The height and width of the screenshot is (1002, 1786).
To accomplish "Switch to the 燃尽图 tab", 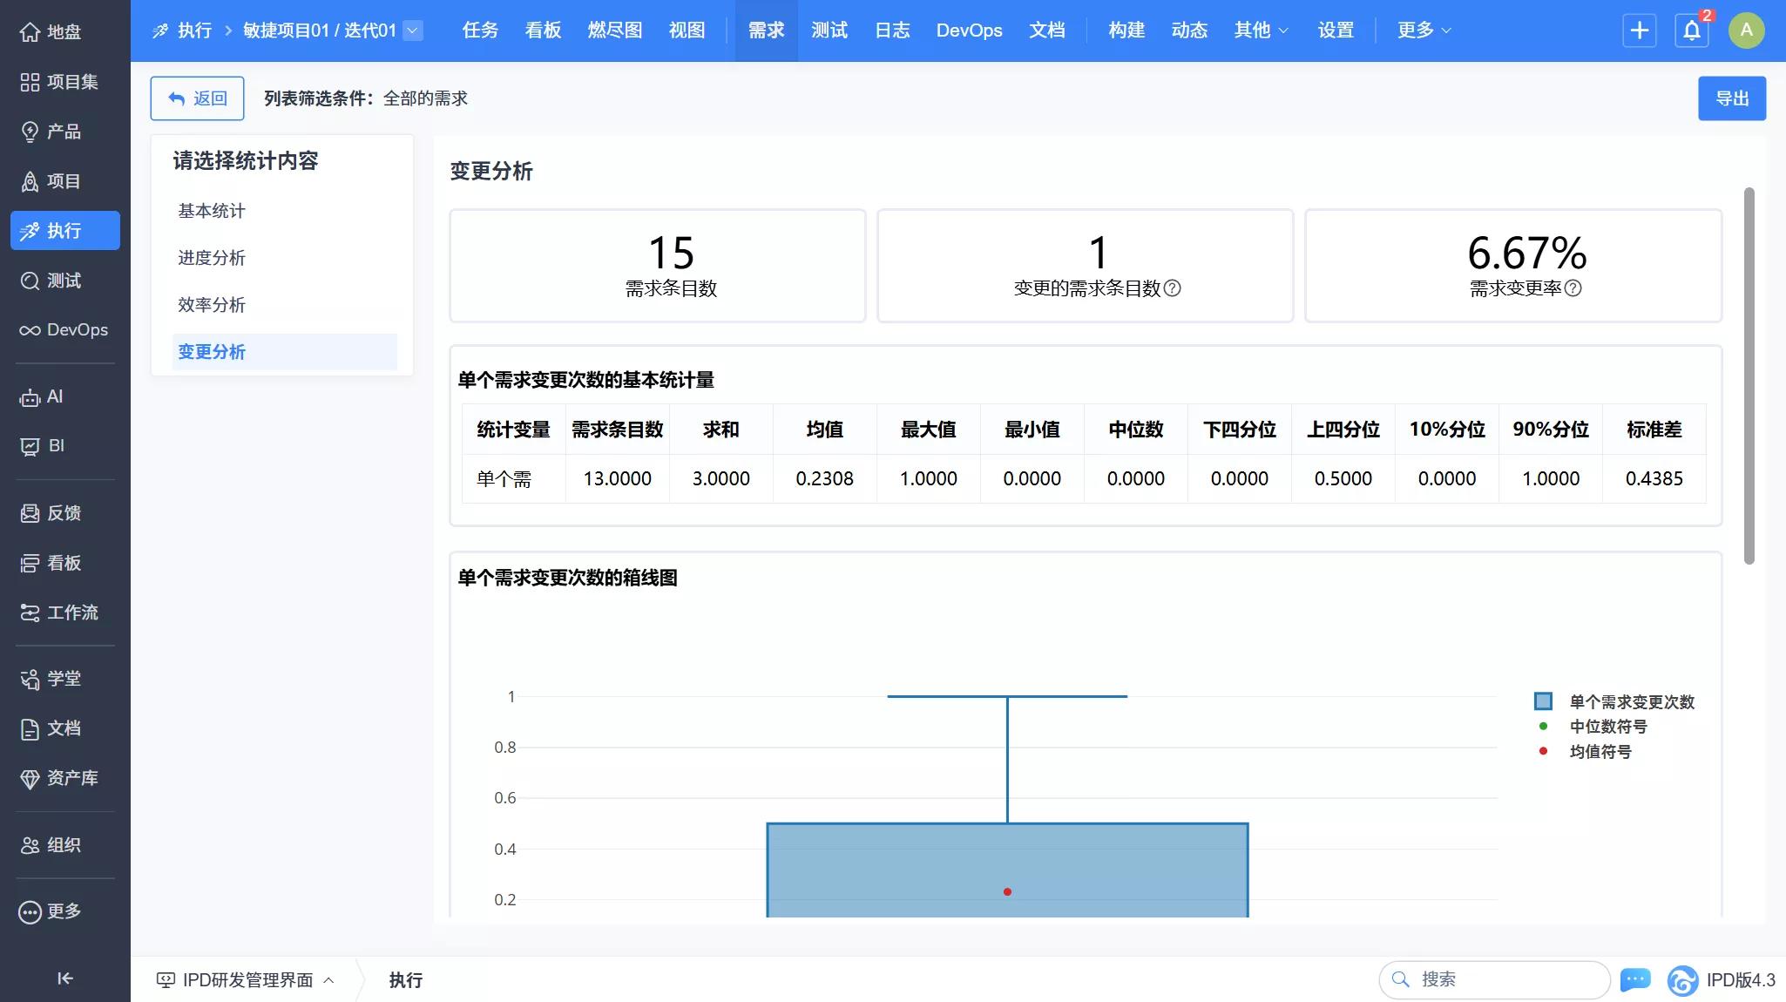I will [x=614, y=30].
